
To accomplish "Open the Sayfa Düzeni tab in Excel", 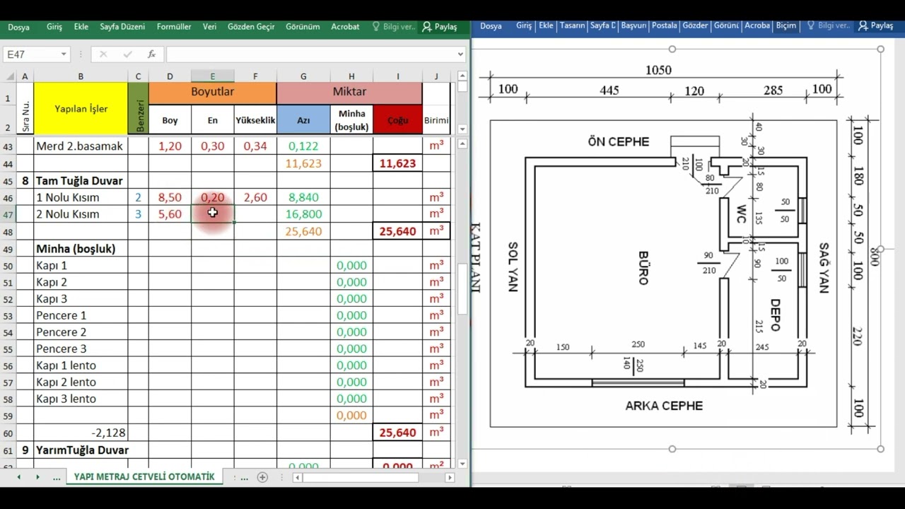I will 122,27.
